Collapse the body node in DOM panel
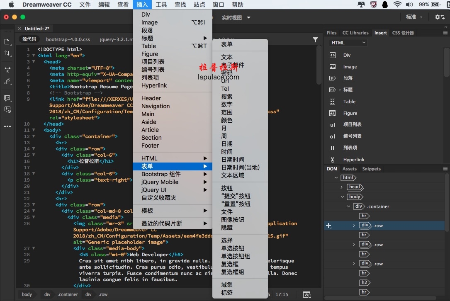Image resolution: width=450 pixels, height=301 pixels. [342, 197]
